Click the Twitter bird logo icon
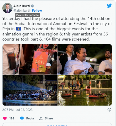 (x=109, y=6)
